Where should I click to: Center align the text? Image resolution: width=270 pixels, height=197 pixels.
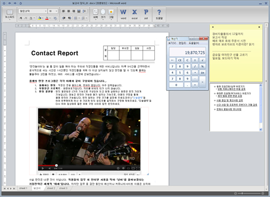tap(69, 11)
